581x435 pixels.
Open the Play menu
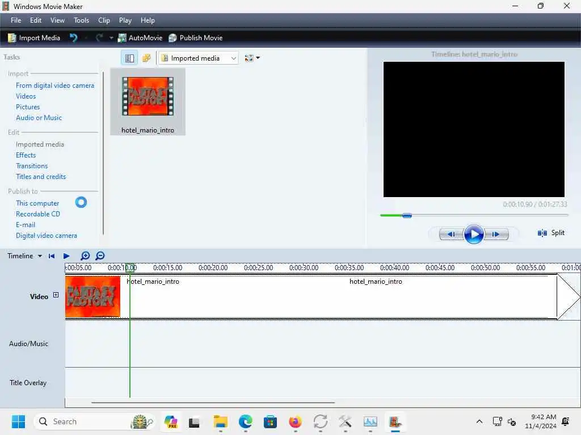(125, 20)
